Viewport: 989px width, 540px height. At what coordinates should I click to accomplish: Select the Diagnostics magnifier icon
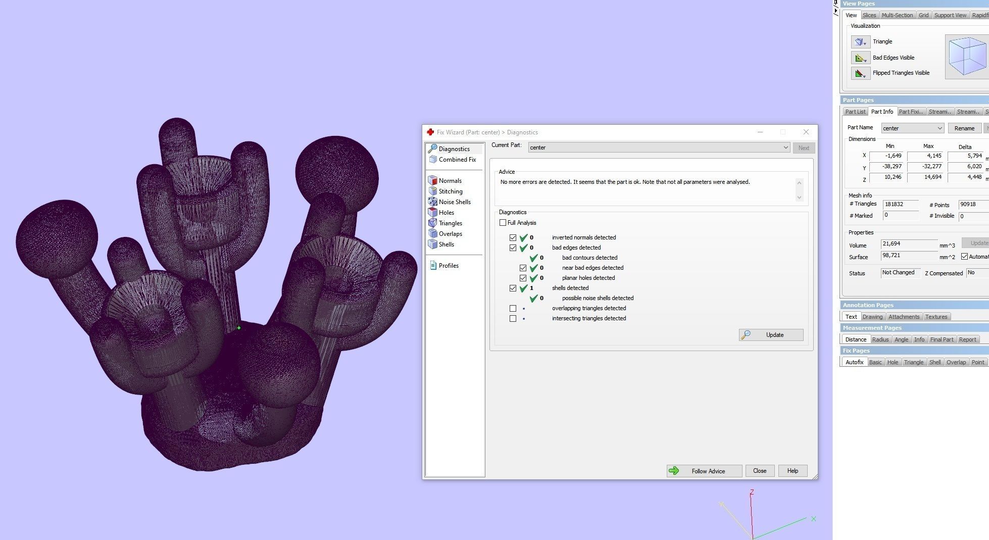pyautogui.click(x=432, y=149)
